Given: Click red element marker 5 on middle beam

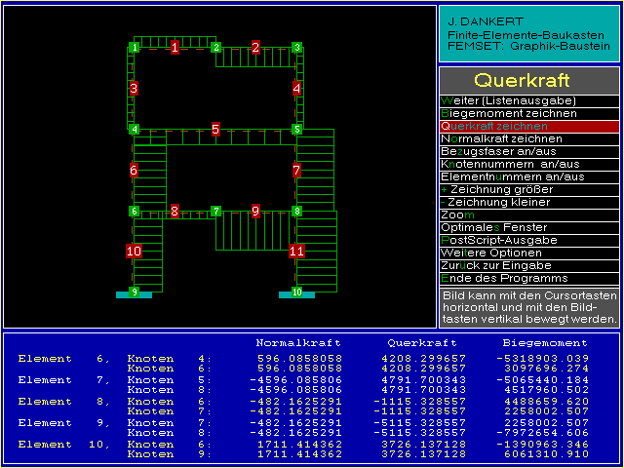Looking at the screenshot, I should [215, 129].
